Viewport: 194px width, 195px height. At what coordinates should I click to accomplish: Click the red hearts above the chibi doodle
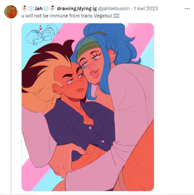[40, 28]
